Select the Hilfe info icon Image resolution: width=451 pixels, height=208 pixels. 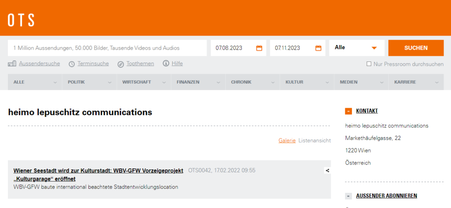point(166,63)
